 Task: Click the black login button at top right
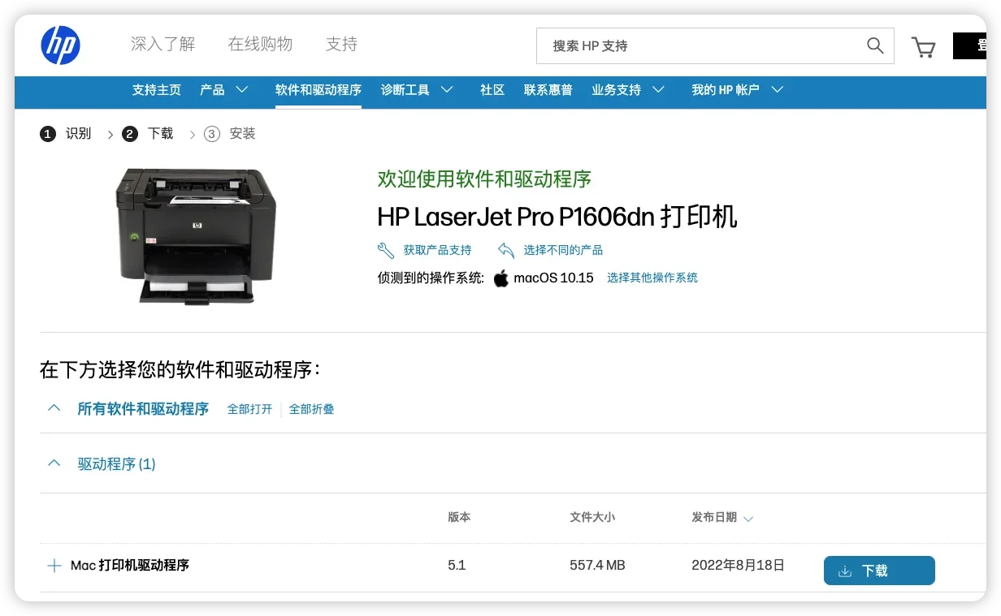pos(969,46)
